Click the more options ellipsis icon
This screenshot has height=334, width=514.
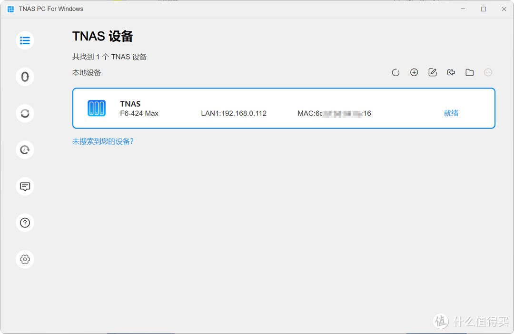[x=488, y=72]
